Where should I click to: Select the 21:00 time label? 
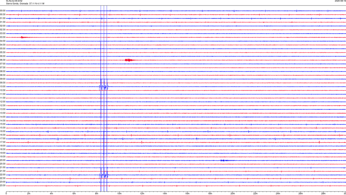point(3,168)
